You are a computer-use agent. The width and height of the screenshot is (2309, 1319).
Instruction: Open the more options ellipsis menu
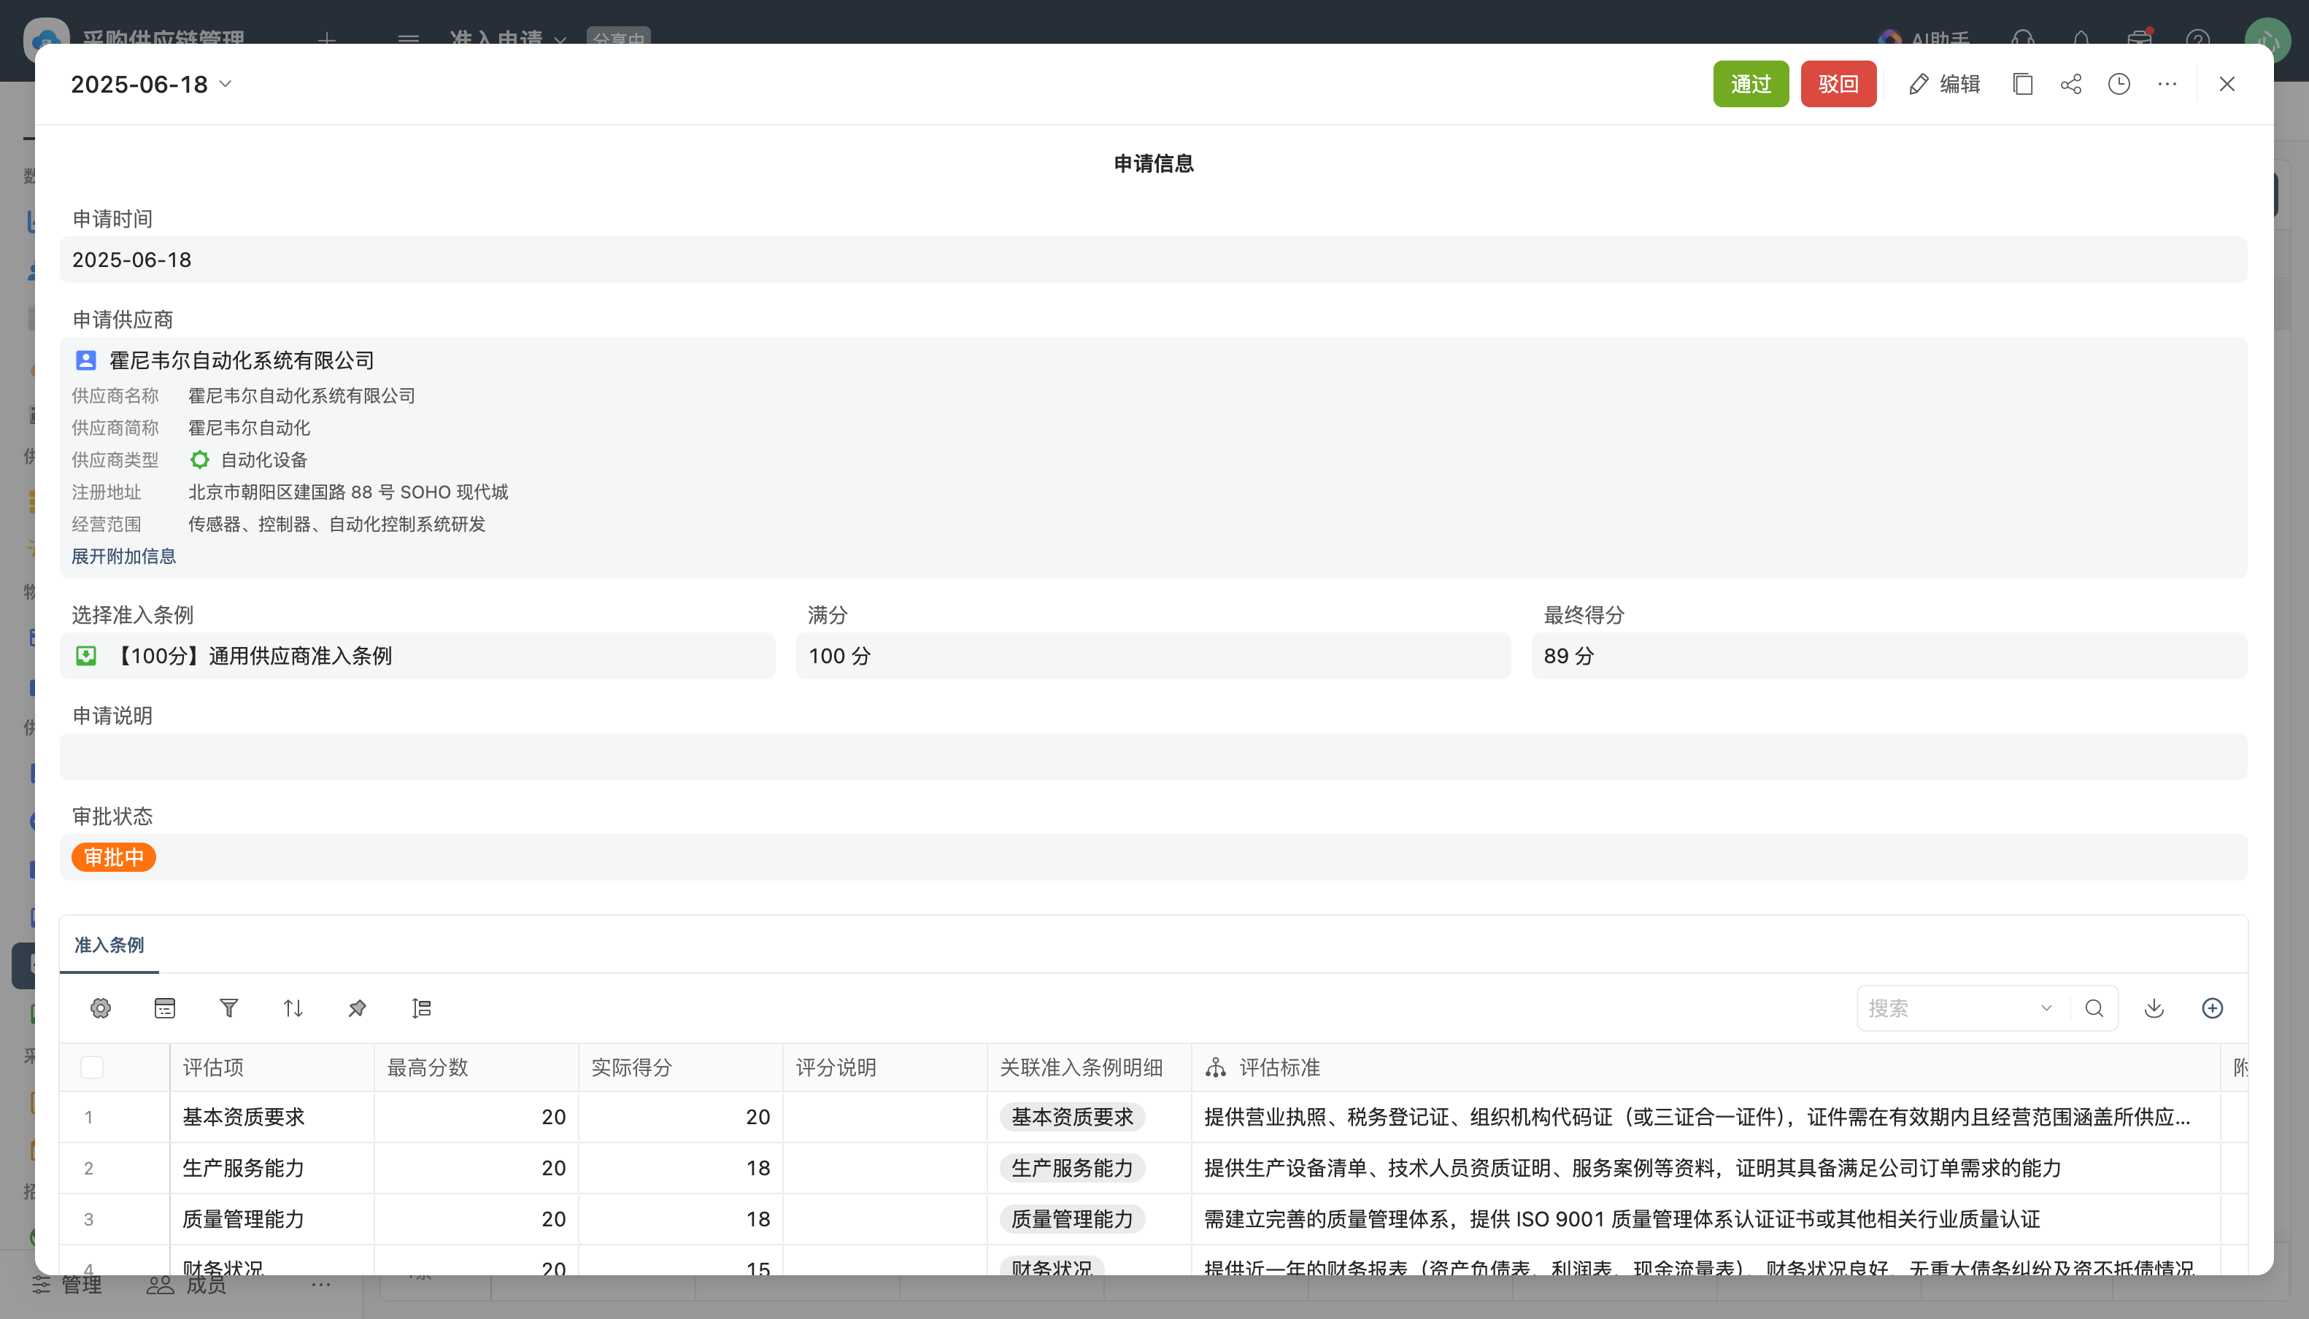(2167, 84)
